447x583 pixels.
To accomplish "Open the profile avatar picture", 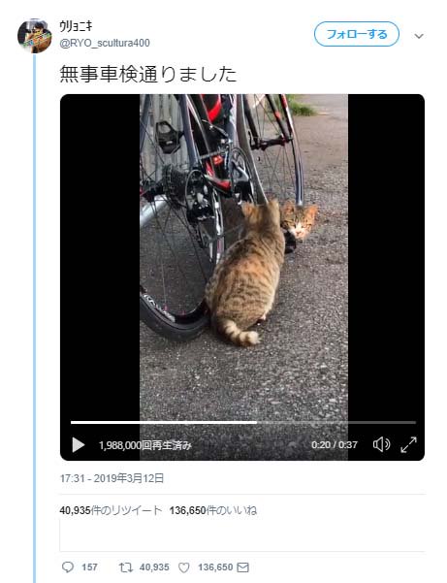I will tap(35, 36).
